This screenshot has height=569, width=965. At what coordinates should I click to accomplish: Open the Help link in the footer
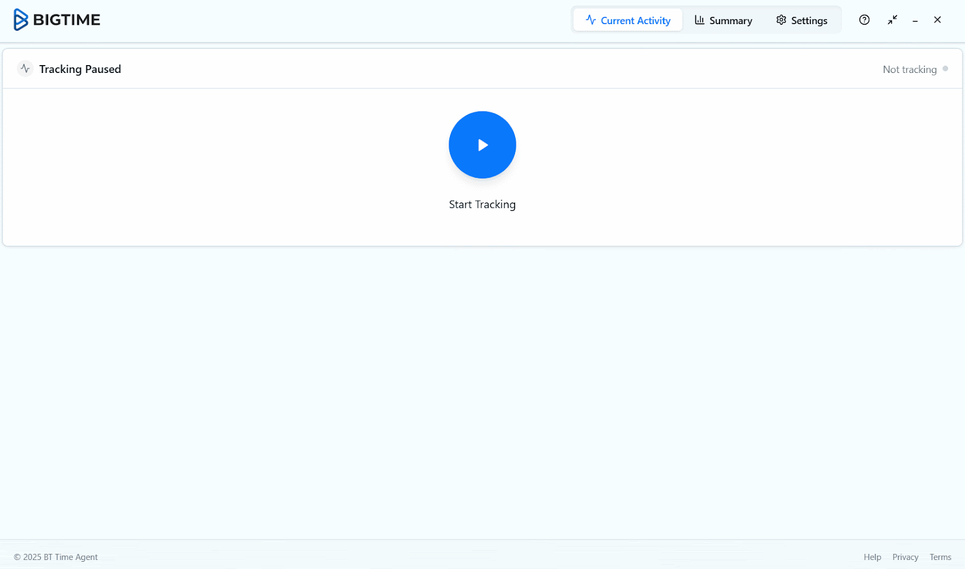click(872, 557)
